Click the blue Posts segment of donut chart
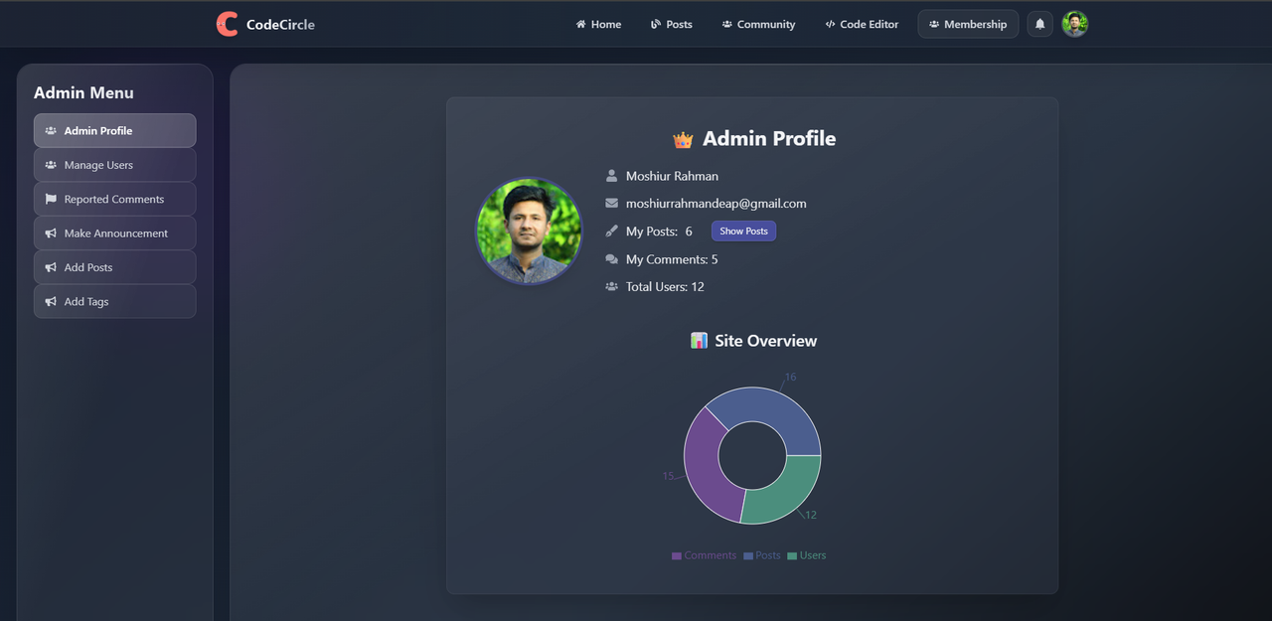This screenshot has height=621, width=1272. coord(770,408)
